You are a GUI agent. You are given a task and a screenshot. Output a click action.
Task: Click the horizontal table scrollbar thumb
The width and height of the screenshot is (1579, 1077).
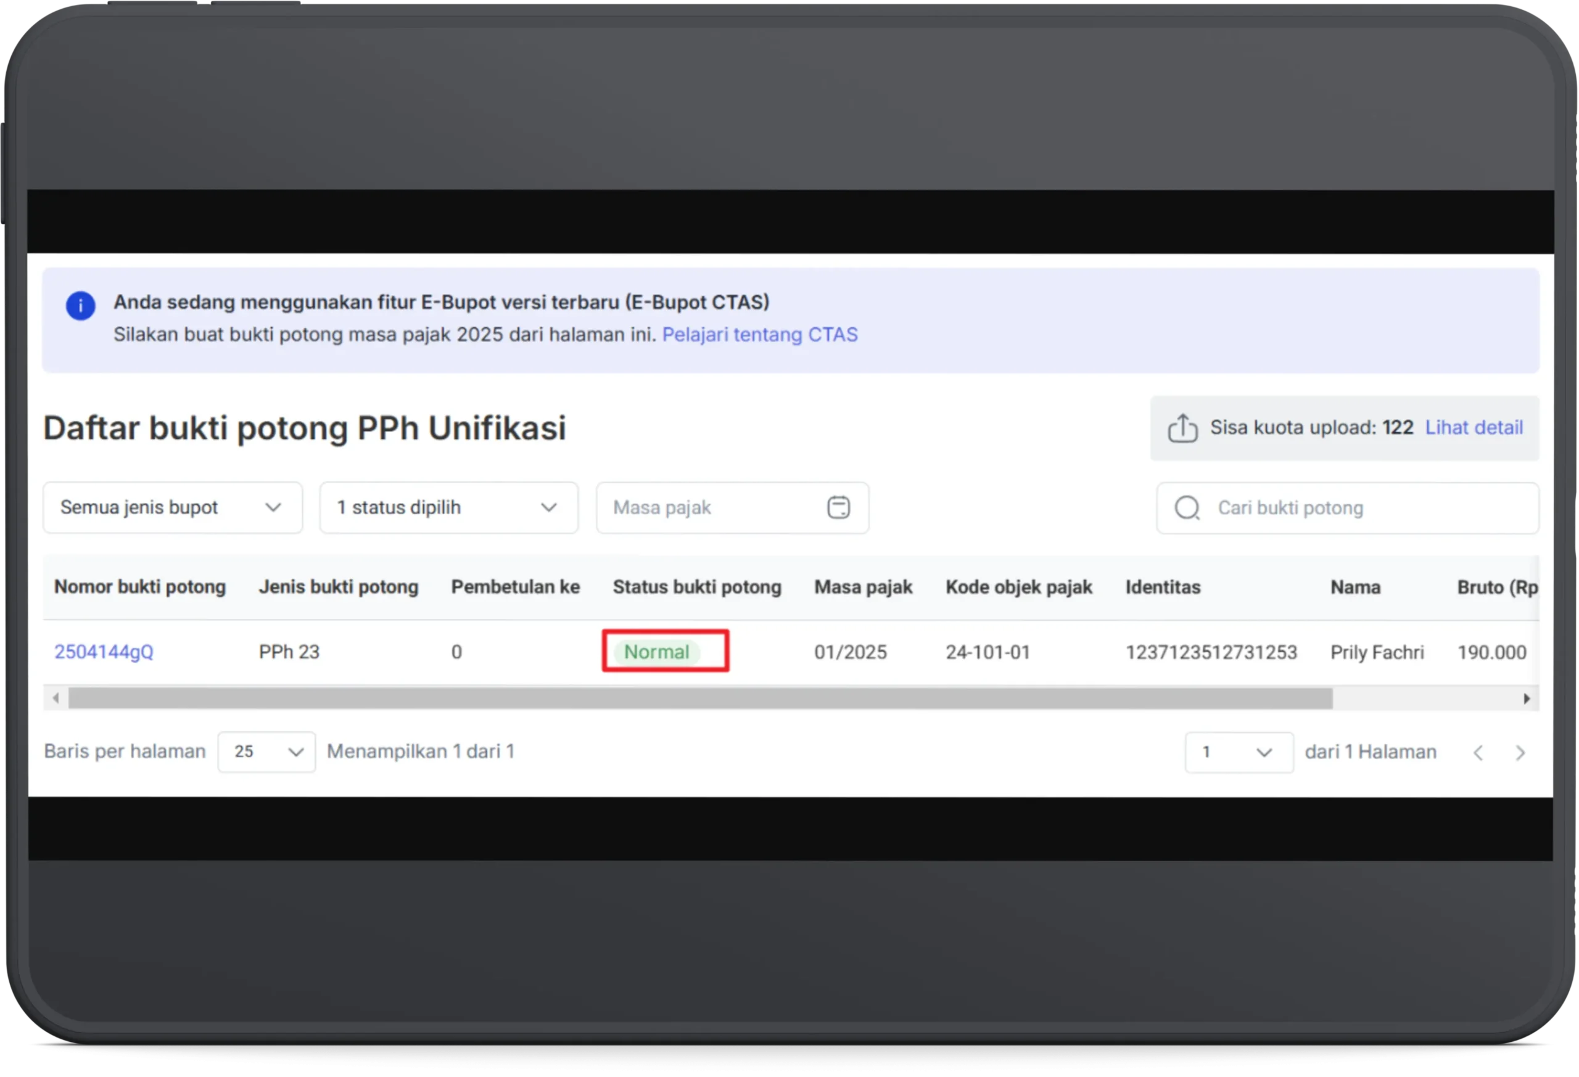pos(700,698)
